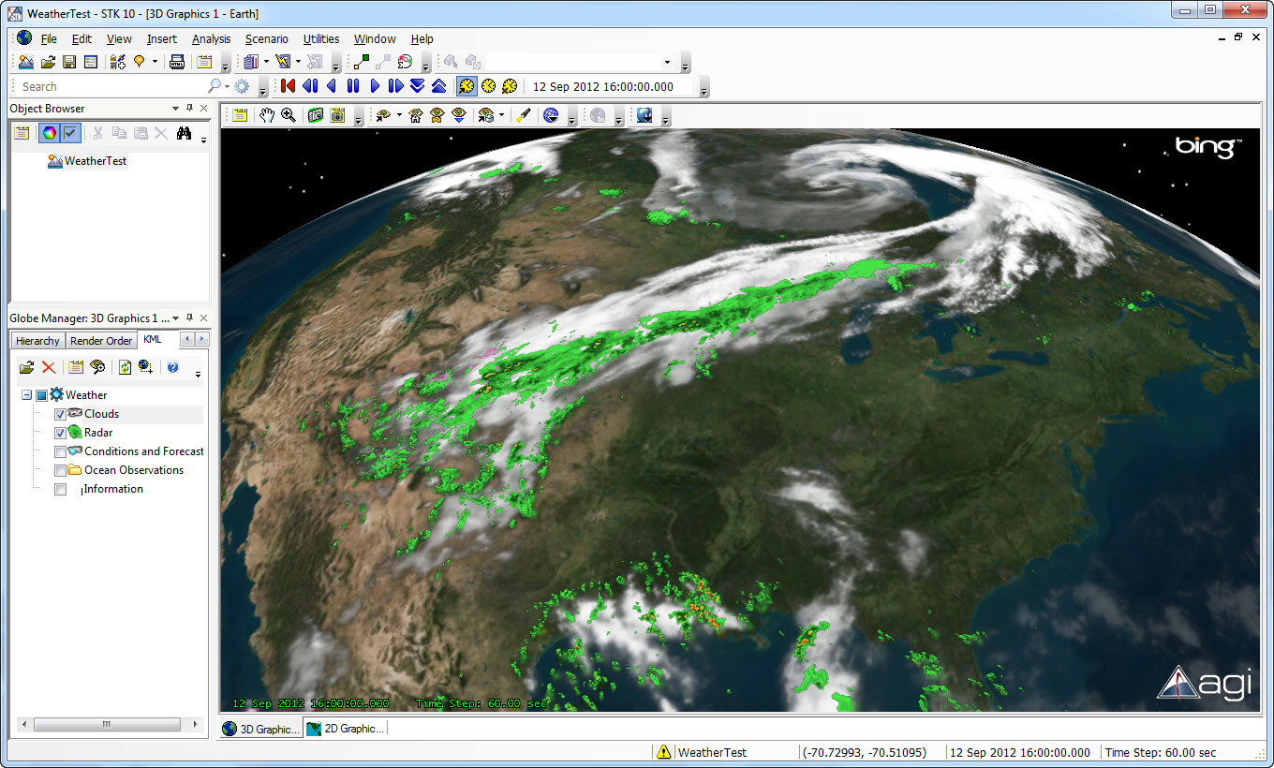Decrease the animation time step
Image resolution: width=1274 pixels, height=768 pixels.
(x=417, y=86)
